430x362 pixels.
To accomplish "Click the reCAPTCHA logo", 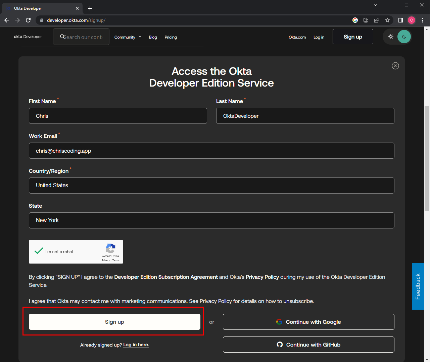I will tap(110, 249).
